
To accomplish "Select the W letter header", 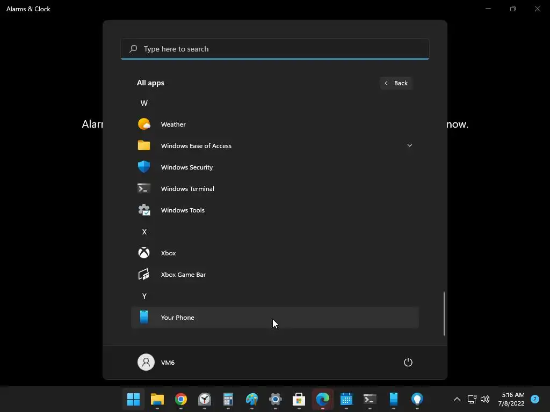I will pos(144,103).
